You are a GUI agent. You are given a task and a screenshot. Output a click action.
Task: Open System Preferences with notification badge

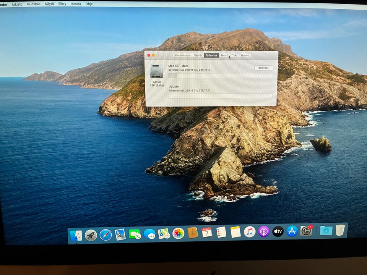tap(306, 231)
